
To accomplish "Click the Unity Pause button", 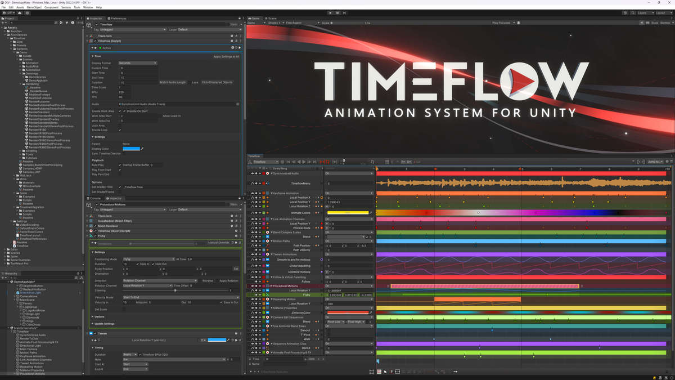I will [337, 12].
